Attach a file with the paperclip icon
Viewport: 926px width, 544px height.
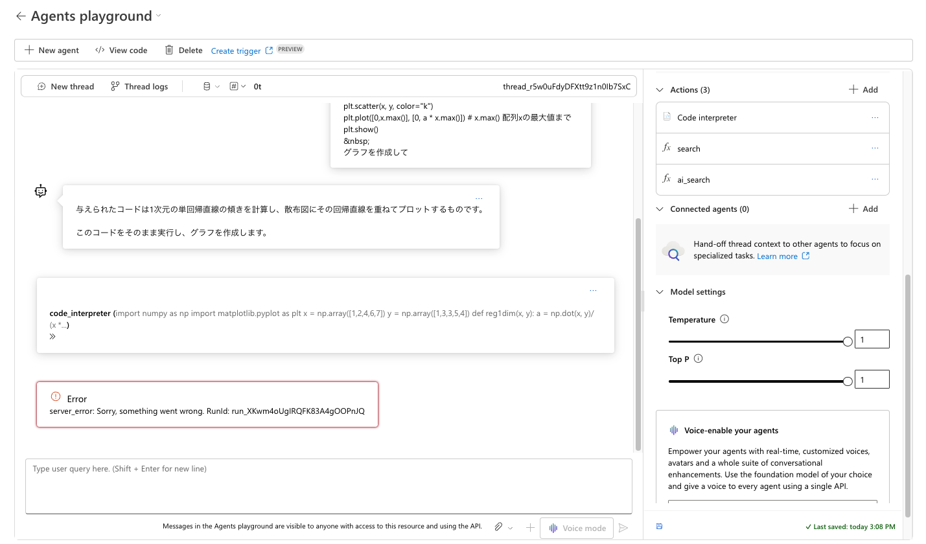click(x=498, y=527)
